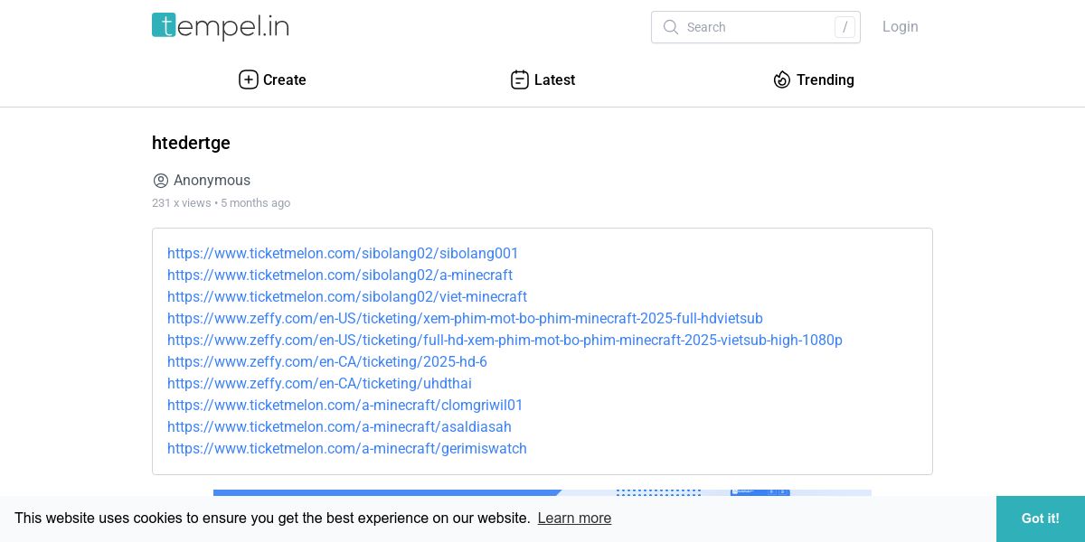1085x542 pixels.
Task: Open the sibolang02/viet-minecraft link
Action: coord(347,297)
